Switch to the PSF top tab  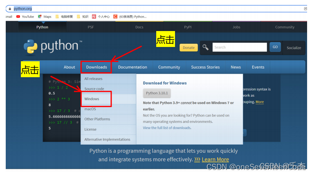coord(91,27)
